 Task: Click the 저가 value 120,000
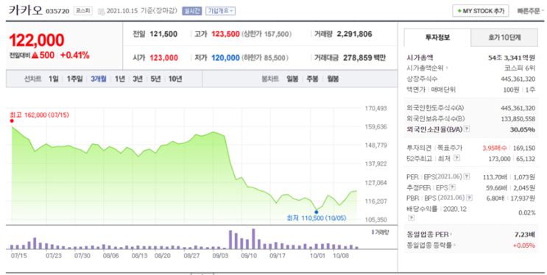click(225, 58)
